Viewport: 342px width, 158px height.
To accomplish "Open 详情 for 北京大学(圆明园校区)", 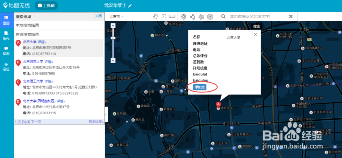I will [61, 101].
